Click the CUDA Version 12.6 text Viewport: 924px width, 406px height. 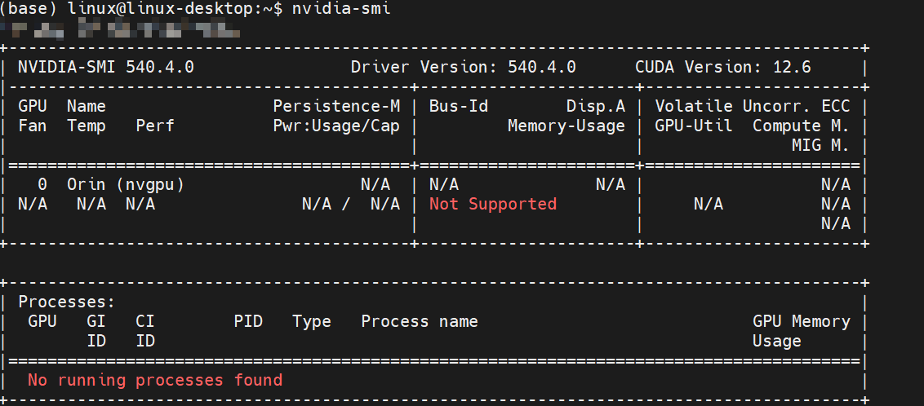click(x=722, y=67)
